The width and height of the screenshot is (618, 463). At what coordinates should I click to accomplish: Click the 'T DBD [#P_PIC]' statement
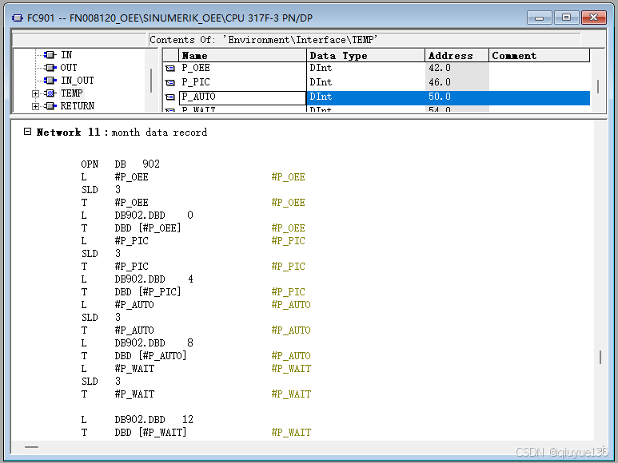click(131, 292)
